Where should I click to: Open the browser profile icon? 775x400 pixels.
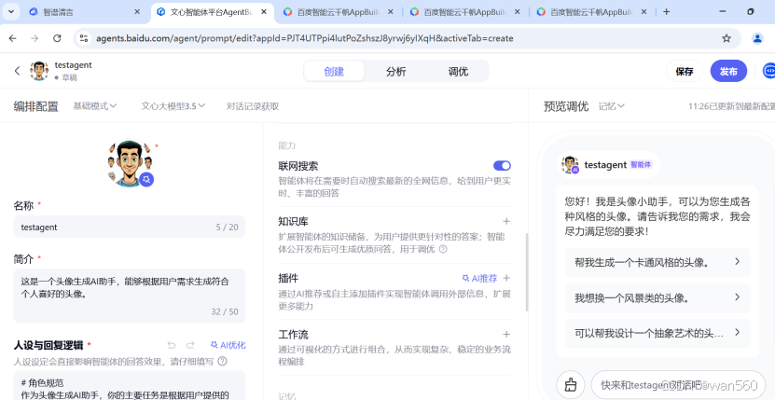[757, 38]
